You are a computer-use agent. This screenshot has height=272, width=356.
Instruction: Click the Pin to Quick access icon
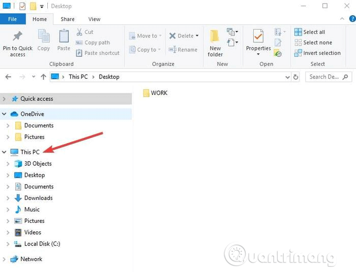pyautogui.click(x=17, y=37)
